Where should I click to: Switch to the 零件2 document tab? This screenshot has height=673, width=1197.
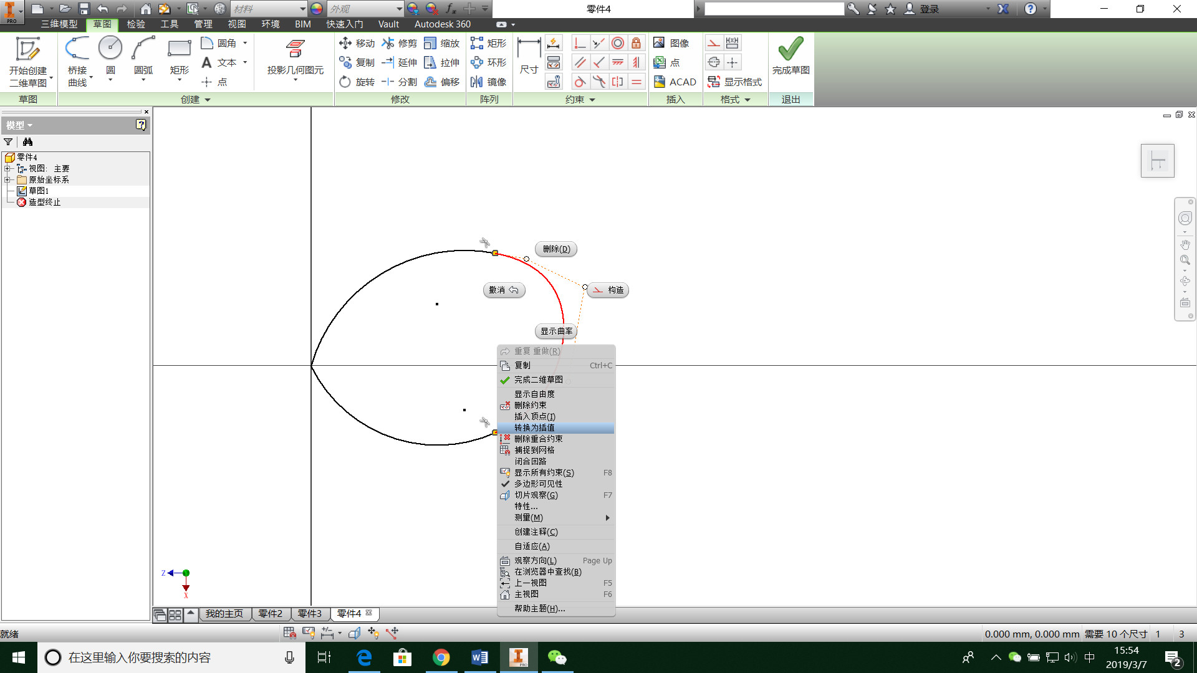(x=270, y=614)
